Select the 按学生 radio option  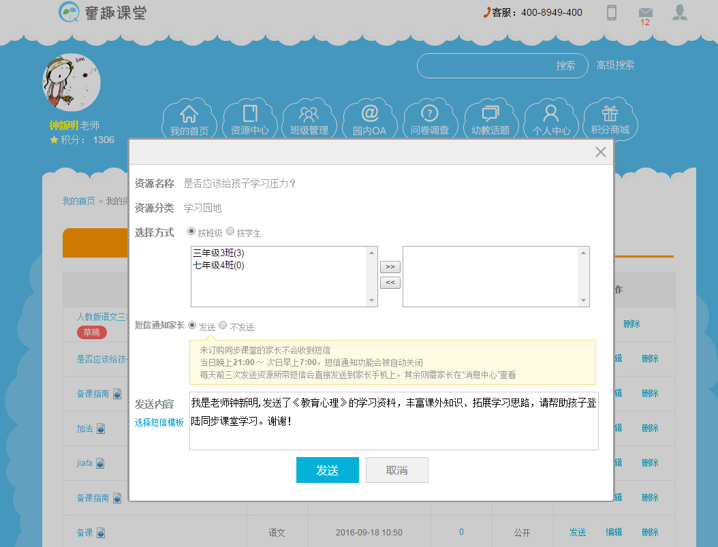[x=230, y=232]
